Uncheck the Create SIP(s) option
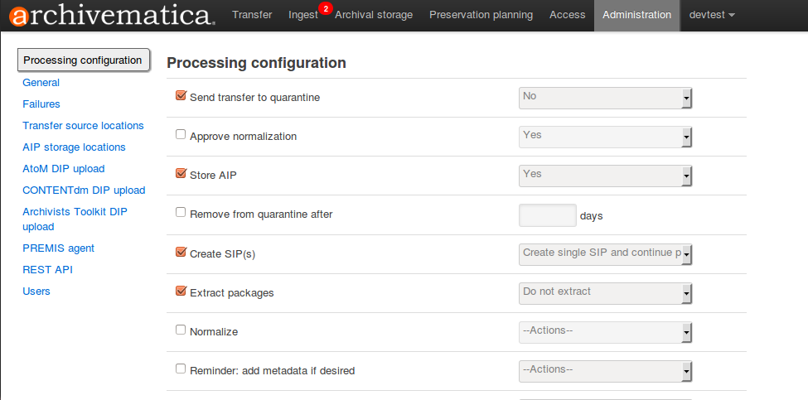This screenshot has height=400, width=808. 181,252
